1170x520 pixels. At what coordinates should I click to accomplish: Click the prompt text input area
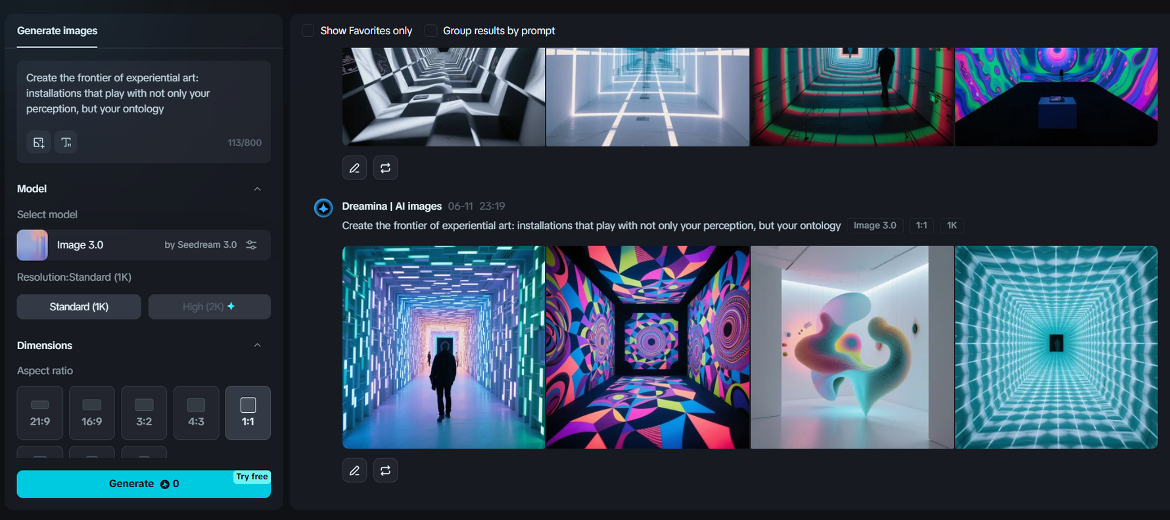pos(144,93)
